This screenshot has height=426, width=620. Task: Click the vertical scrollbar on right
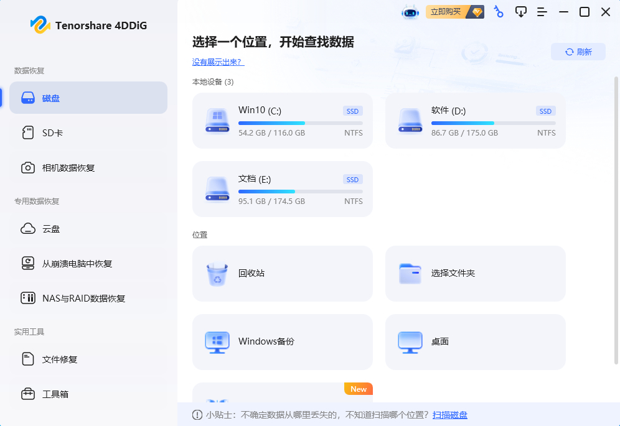click(616, 220)
